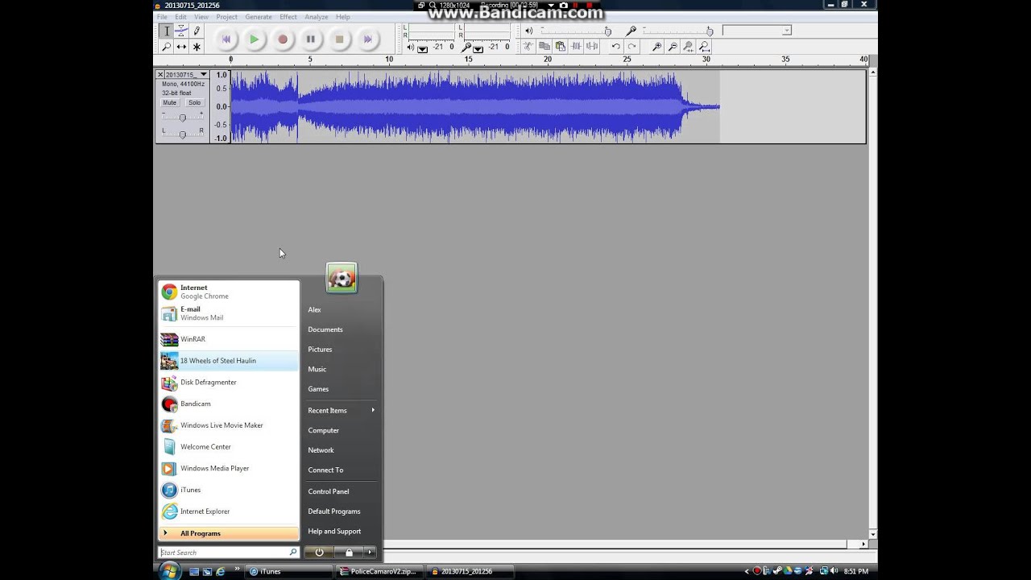Viewport: 1031px width, 580px height.
Task: Stop audio playback
Action: (339, 39)
